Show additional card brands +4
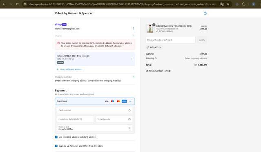Screen dimensions: 261x152 (x=130, y=101)
